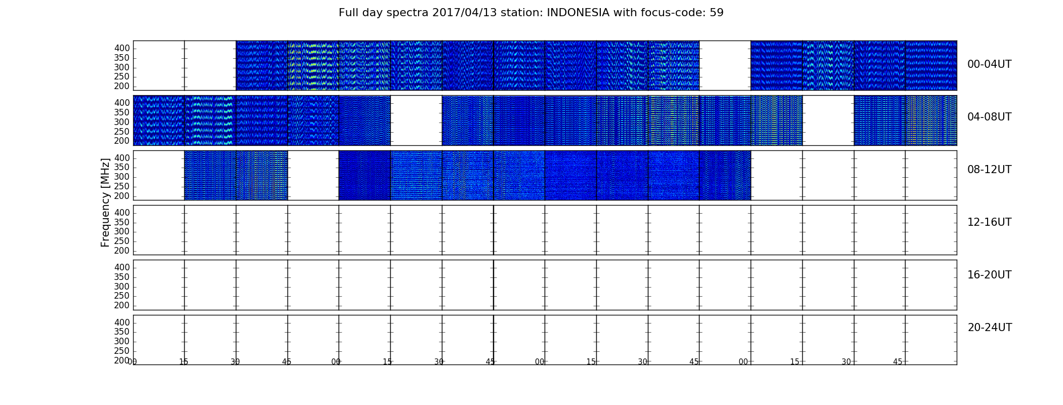Click the "400" tick in the 20-24UT row
Viewport: 1063px width, 405px height.
click(x=122, y=322)
